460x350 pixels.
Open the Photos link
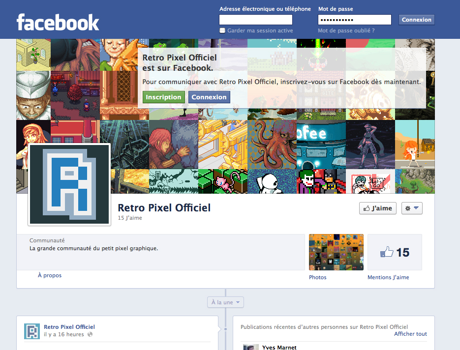click(x=318, y=277)
